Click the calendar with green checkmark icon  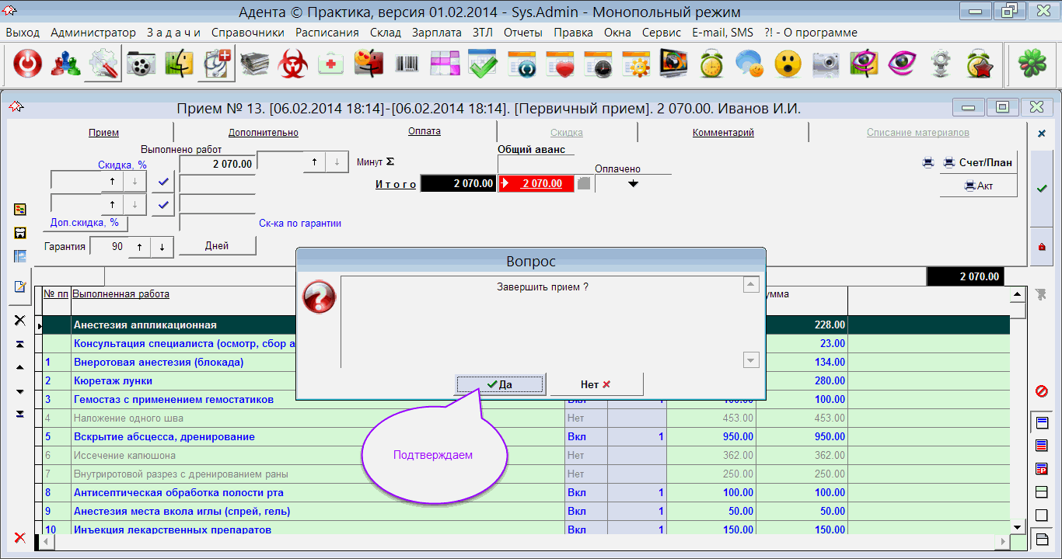pyautogui.click(x=483, y=64)
